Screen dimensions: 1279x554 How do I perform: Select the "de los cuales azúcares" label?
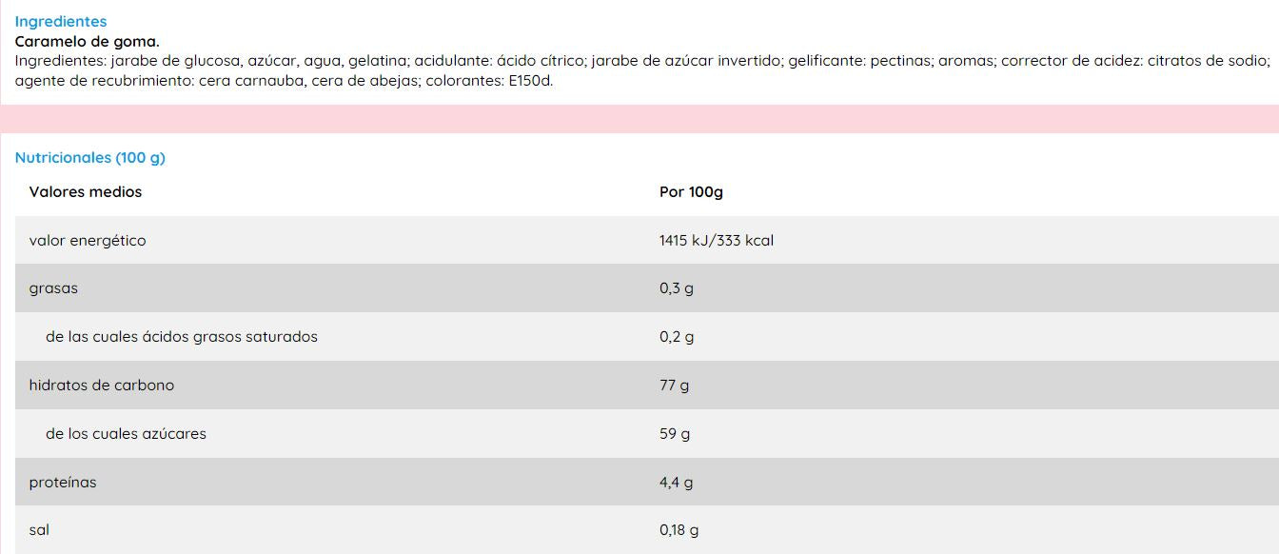126,434
